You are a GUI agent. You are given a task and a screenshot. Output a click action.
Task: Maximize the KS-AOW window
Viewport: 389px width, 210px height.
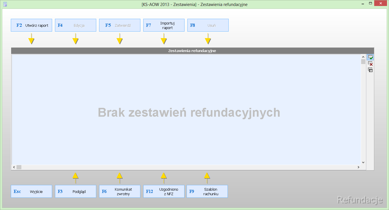[x=370, y=3]
